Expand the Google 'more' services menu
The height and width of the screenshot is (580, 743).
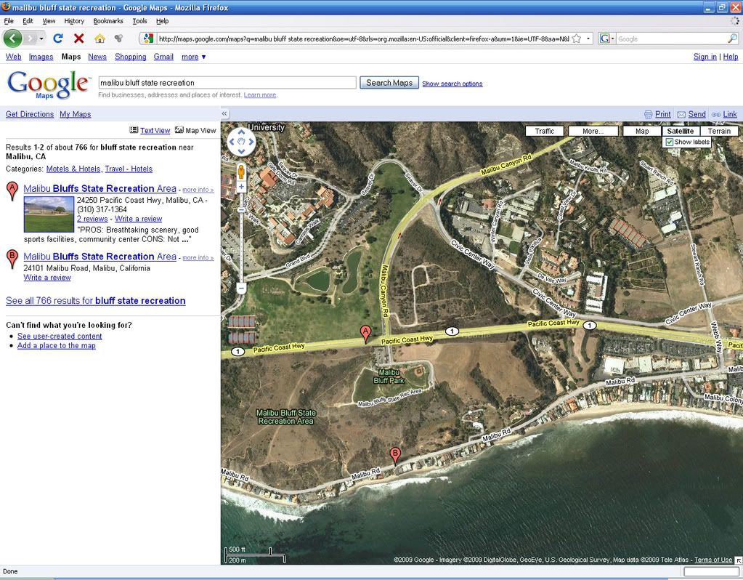pos(194,57)
